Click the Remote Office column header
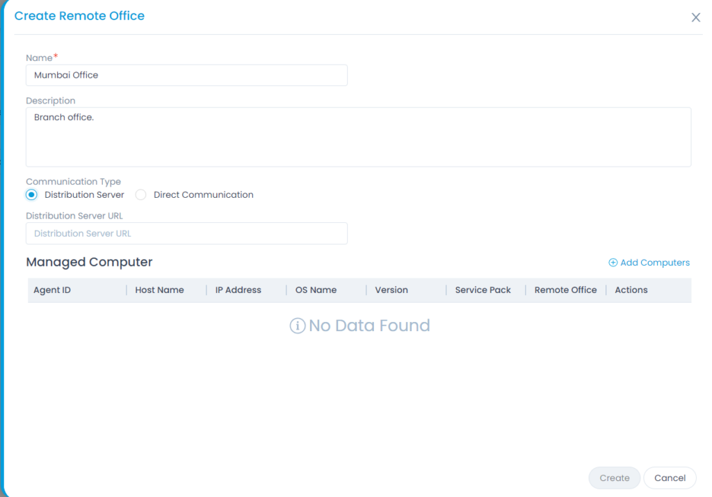712x497 pixels. [x=565, y=290]
